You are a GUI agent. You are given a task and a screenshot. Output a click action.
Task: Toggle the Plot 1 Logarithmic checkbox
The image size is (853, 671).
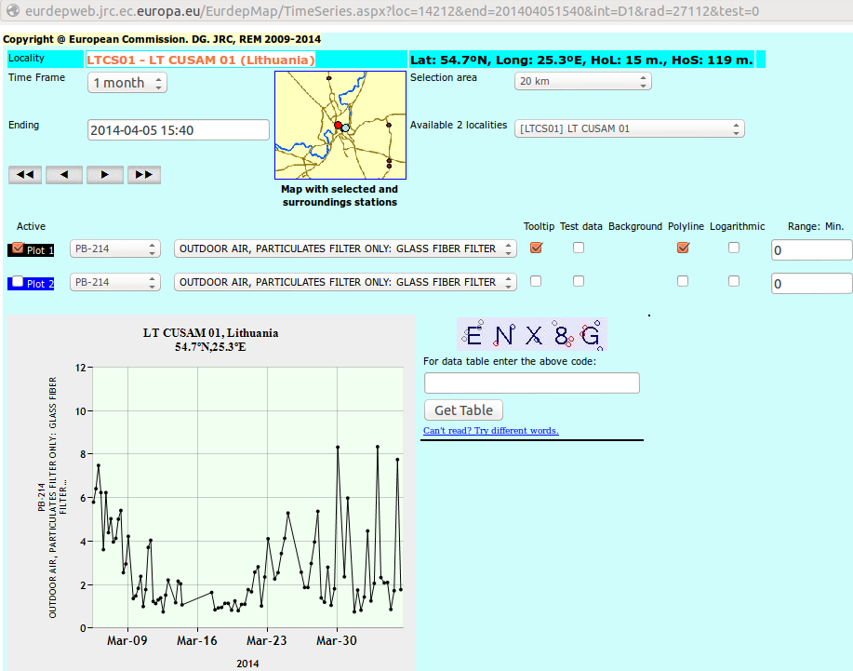(x=734, y=248)
